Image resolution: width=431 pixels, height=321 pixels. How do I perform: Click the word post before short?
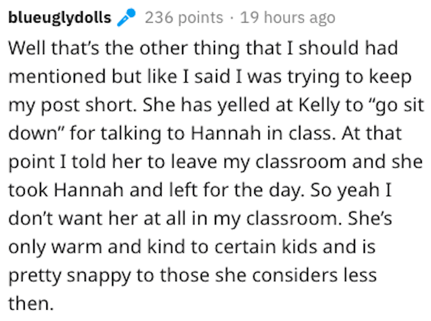[x=60, y=106]
